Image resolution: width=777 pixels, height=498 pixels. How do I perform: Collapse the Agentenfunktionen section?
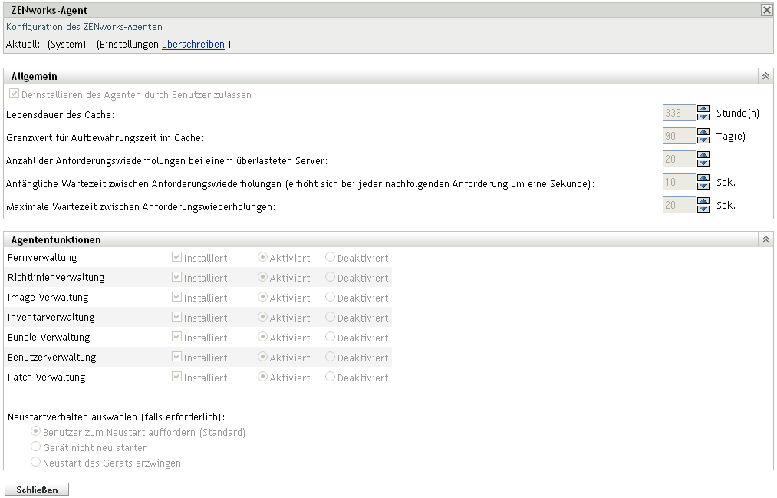click(765, 239)
